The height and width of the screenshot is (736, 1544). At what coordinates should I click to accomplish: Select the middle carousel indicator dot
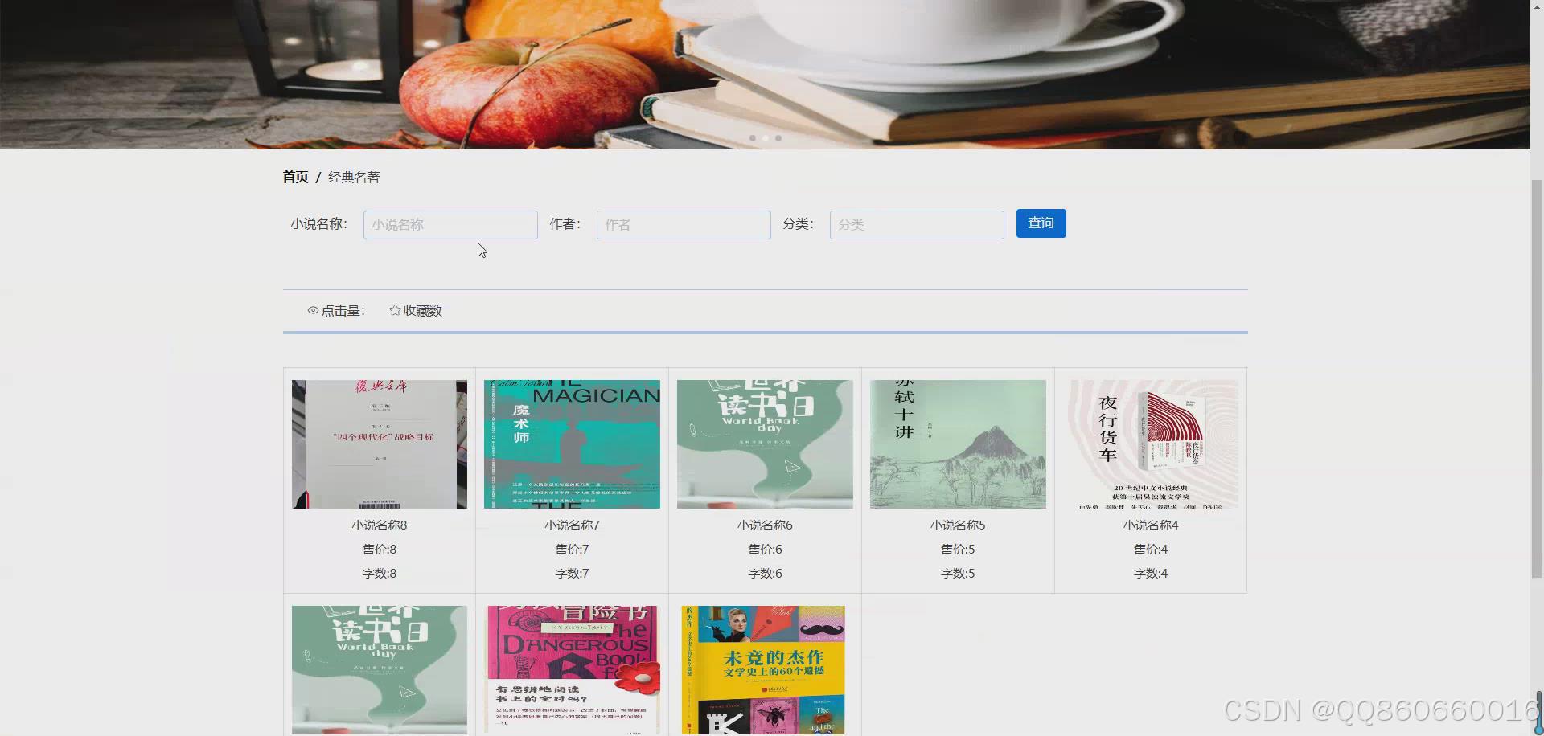tap(765, 138)
